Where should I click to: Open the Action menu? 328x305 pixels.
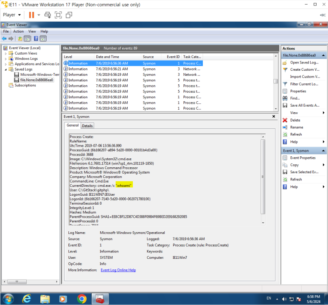[x=18, y=31]
